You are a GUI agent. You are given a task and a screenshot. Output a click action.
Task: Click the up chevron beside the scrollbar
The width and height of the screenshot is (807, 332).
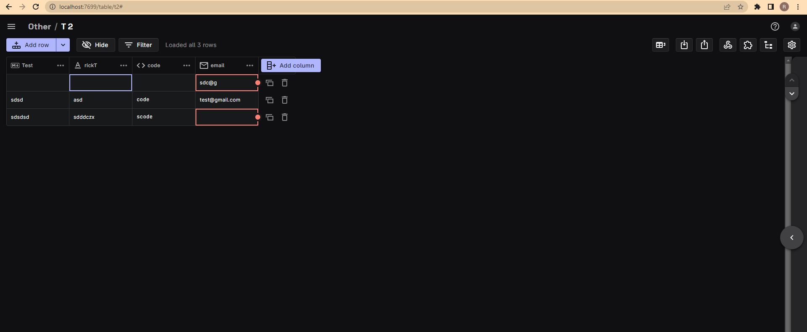792,80
